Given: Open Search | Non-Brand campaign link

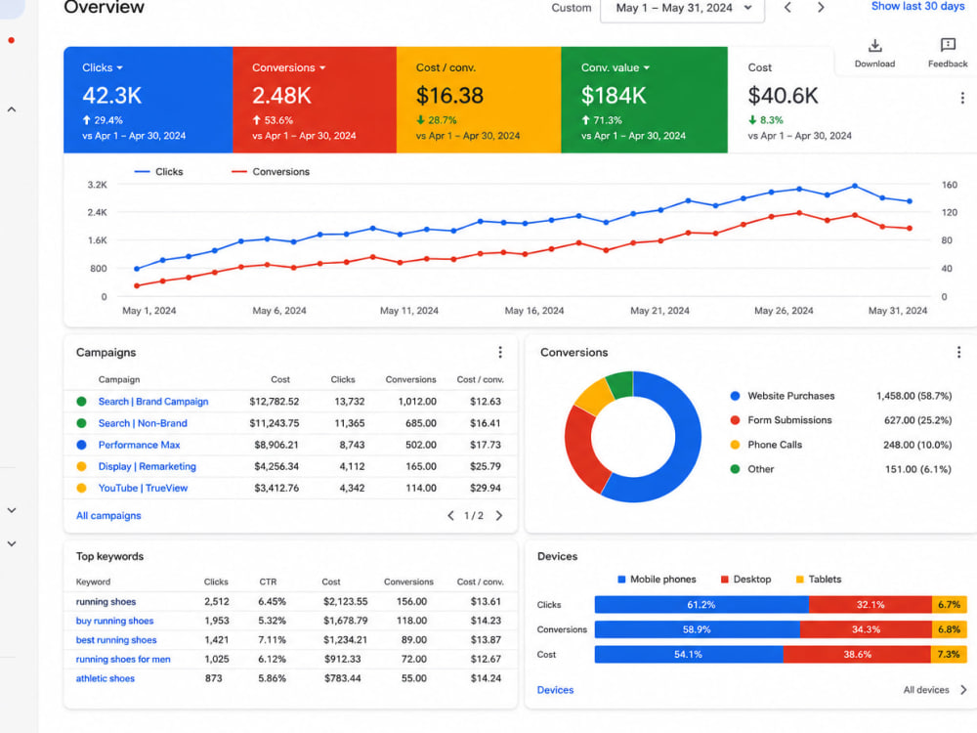Looking at the screenshot, I should coord(143,423).
